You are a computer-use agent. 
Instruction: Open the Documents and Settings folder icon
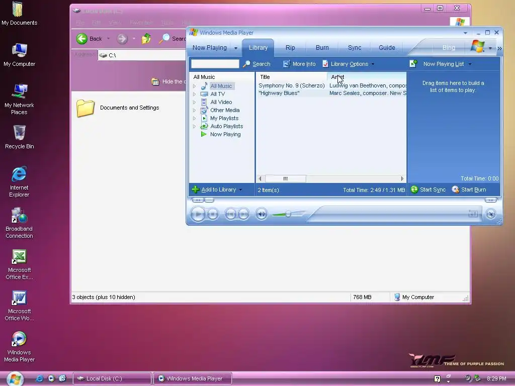pos(85,108)
